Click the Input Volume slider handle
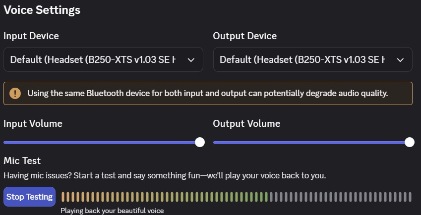Image resolution: width=421 pixels, height=215 pixels. (x=199, y=142)
